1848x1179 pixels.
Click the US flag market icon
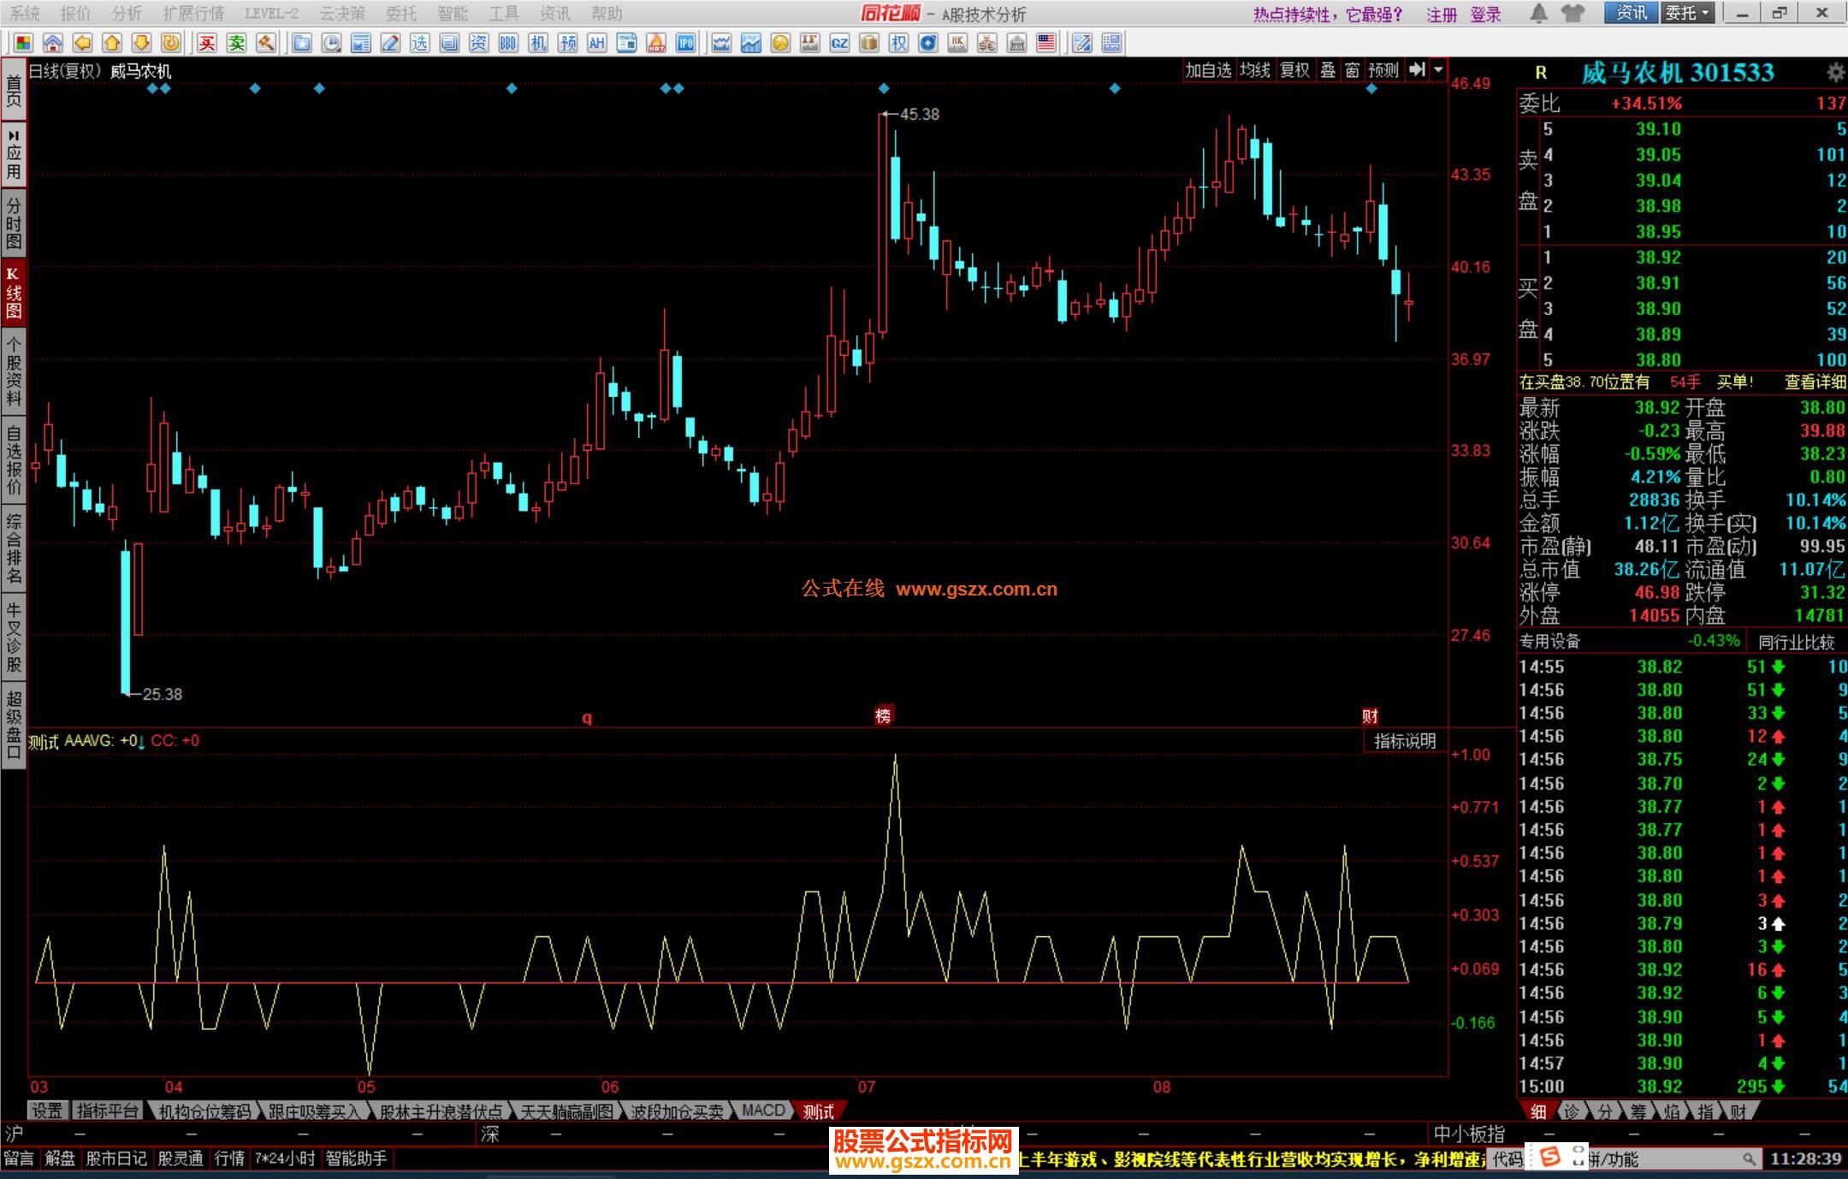pos(1045,43)
